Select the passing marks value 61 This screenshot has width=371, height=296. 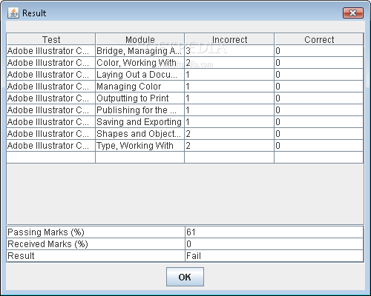[275, 232]
